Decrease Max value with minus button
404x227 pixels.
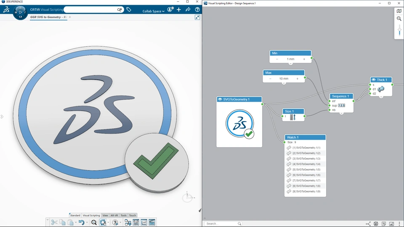270,79
